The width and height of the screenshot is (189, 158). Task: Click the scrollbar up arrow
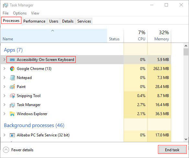[186, 46]
